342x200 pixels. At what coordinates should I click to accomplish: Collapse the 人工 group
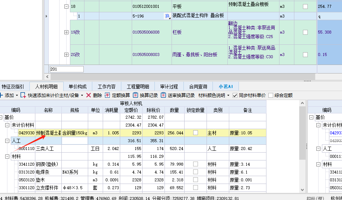tap(7, 141)
